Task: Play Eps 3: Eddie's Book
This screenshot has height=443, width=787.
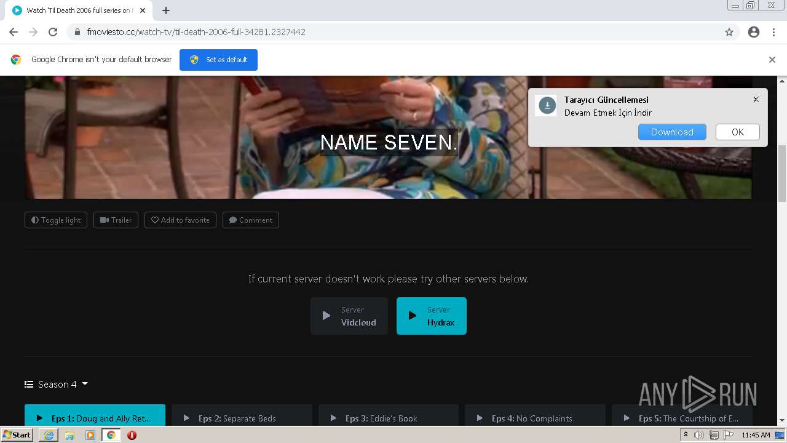Action: [x=389, y=415]
